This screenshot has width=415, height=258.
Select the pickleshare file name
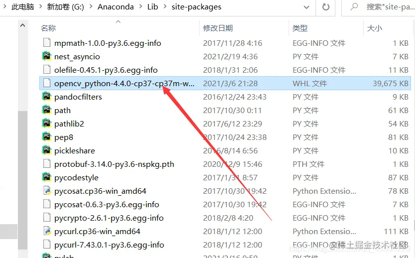(x=75, y=151)
